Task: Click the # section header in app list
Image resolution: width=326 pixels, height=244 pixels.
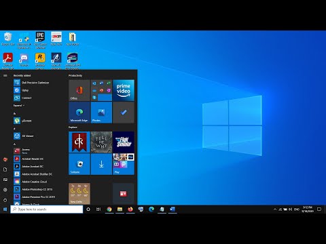Action: (14, 129)
